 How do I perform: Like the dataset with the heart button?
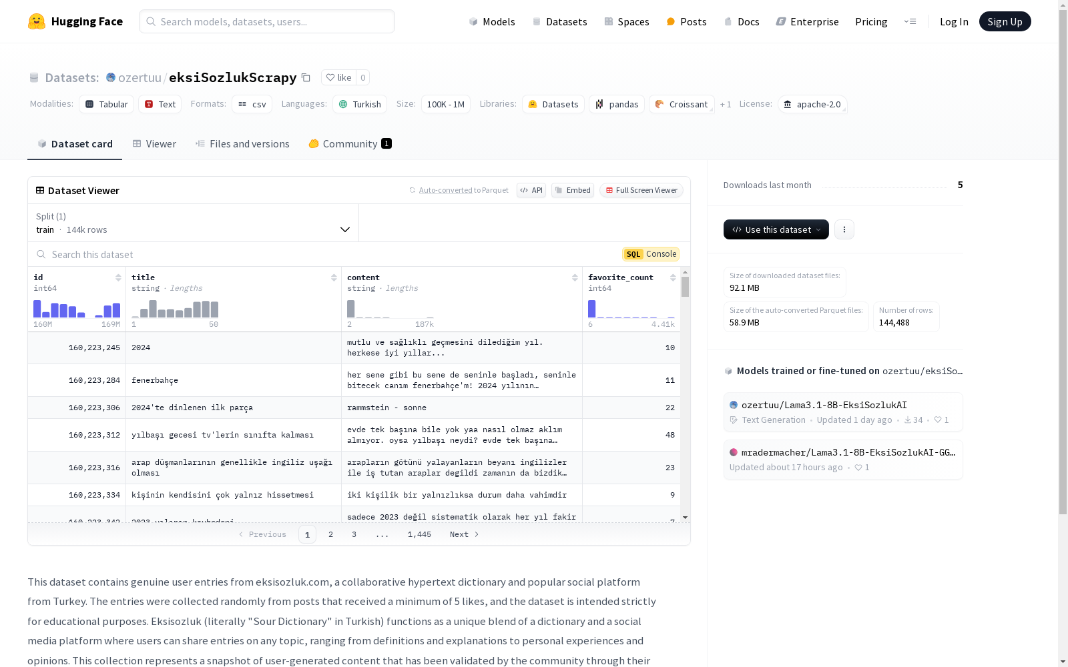pos(338,77)
